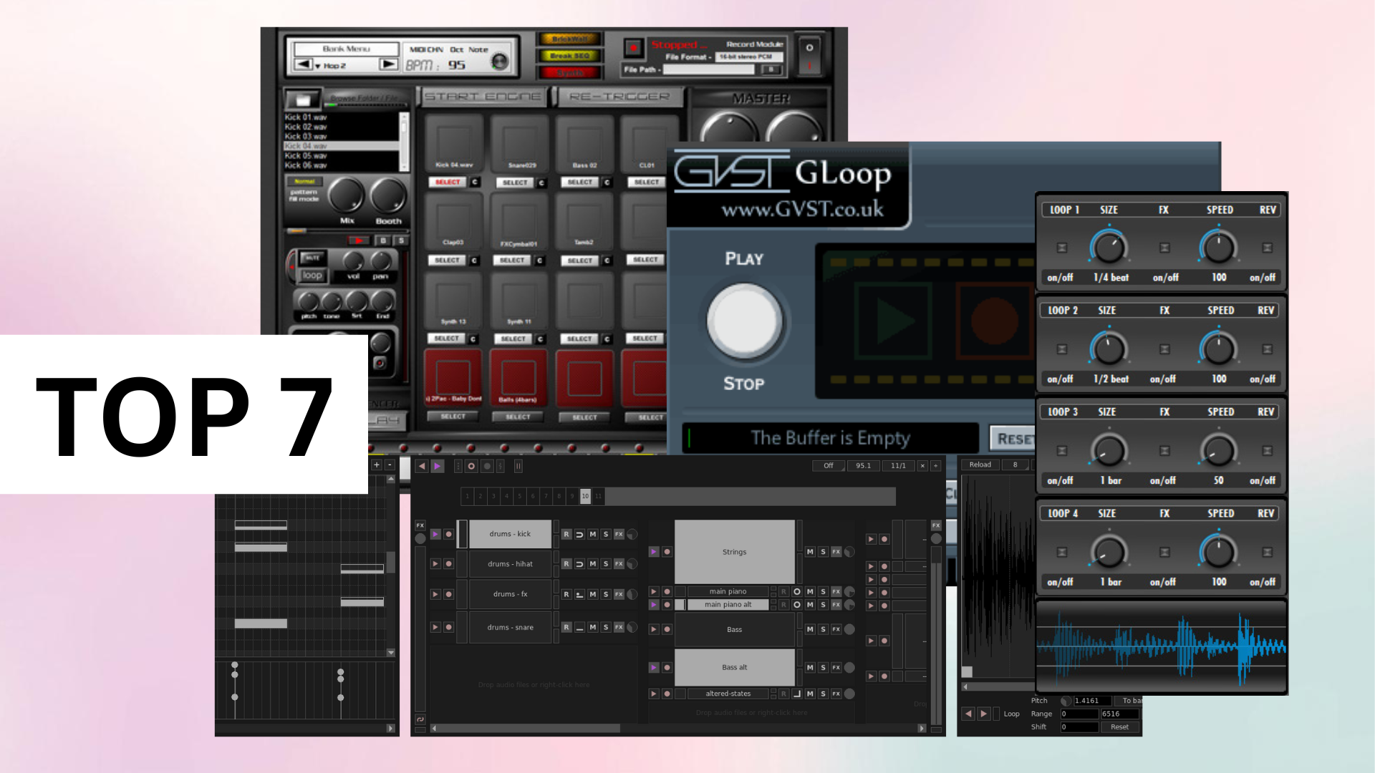
Task: Toggle the FX on/off switch for LOOP 1
Action: tap(1164, 248)
